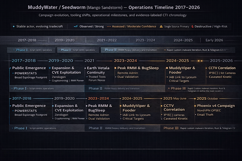Click the blue dot beside Stable actor legend
The width and height of the screenshot is (242, 161).
tap(14, 27)
